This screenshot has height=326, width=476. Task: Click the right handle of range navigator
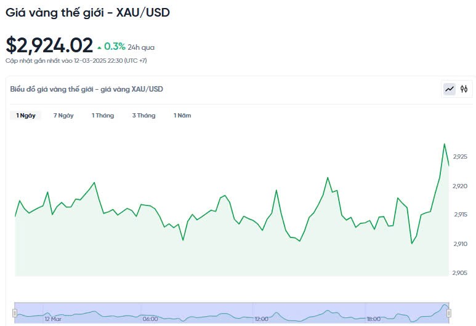[x=448, y=313]
